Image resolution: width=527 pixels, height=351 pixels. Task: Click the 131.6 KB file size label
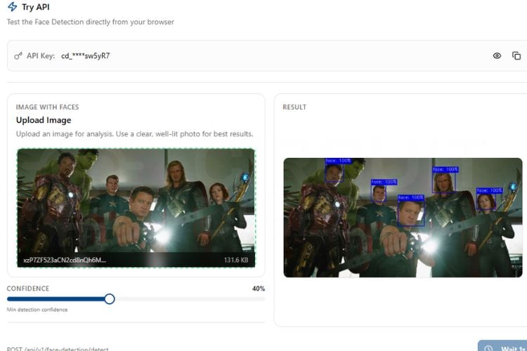(236, 260)
